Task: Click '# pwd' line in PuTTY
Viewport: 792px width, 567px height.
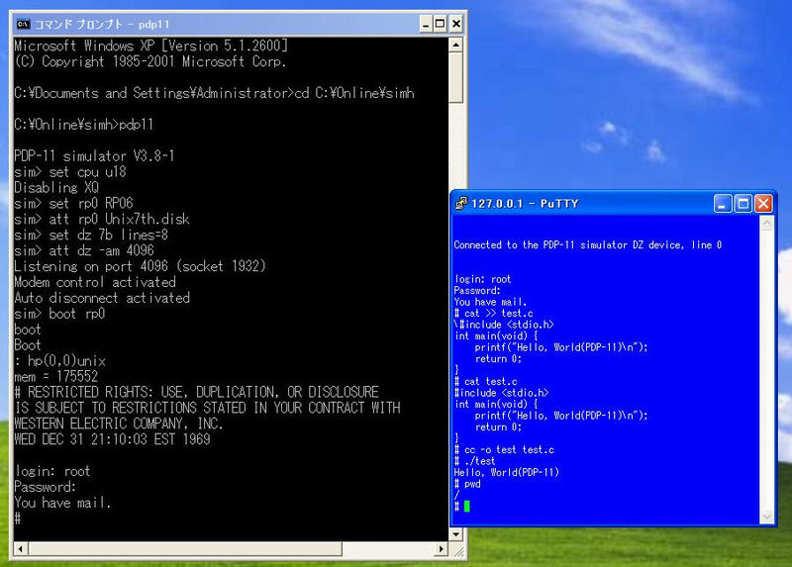Action: 467,484
